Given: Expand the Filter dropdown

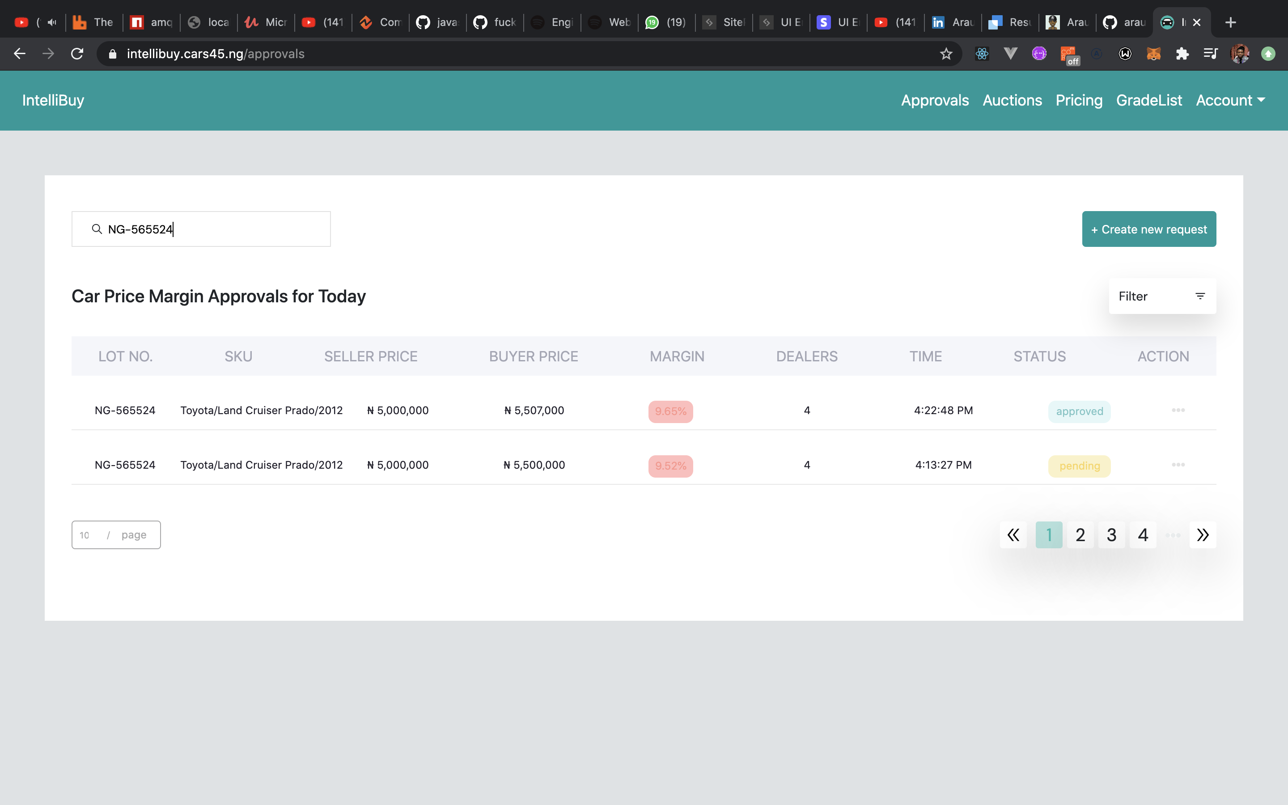Looking at the screenshot, I should pyautogui.click(x=1162, y=296).
